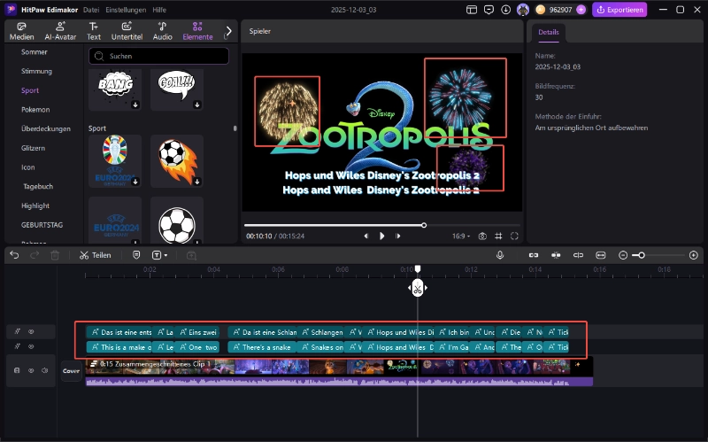The width and height of the screenshot is (708, 442).
Task: Click the Teilen split scissors tool
Action: tap(95, 255)
